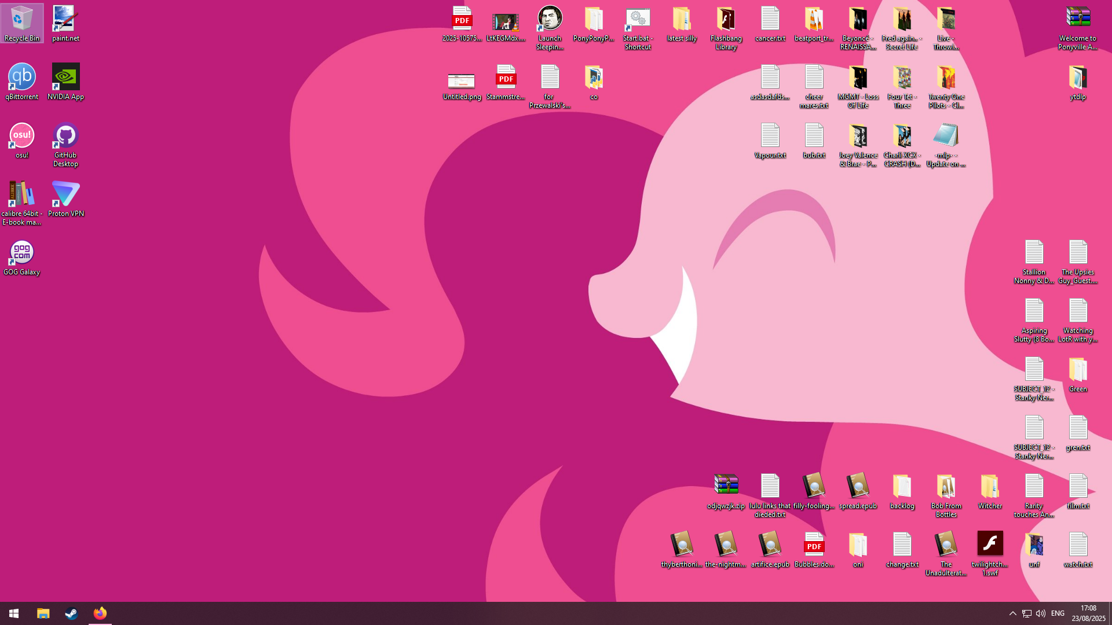Select the paint.net desktop shortcut
The image size is (1112, 625).
pos(65,22)
